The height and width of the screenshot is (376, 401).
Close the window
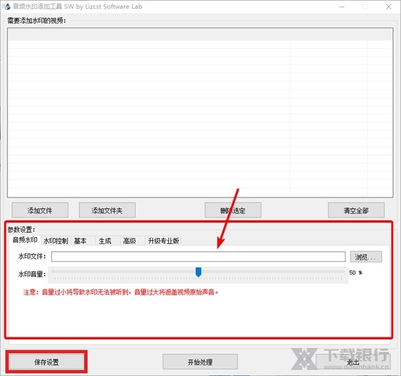pyautogui.click(x=388, y=7)
